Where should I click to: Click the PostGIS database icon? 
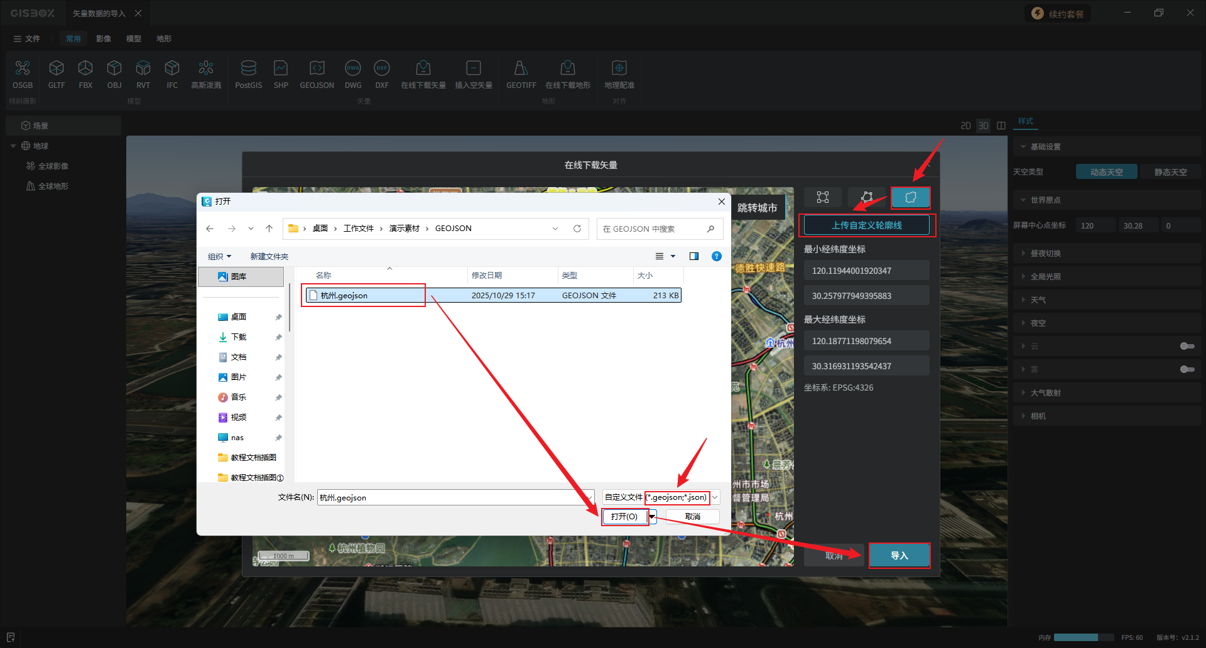[248, 74]
